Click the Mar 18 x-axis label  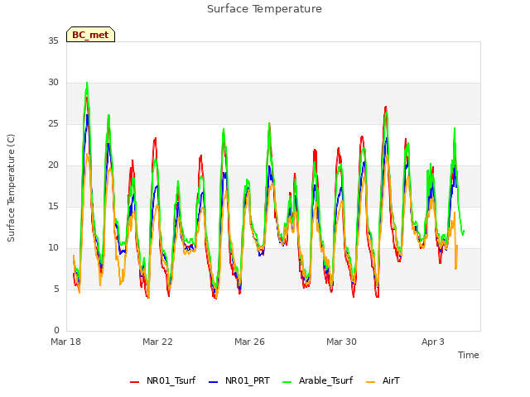coord(66,342)
